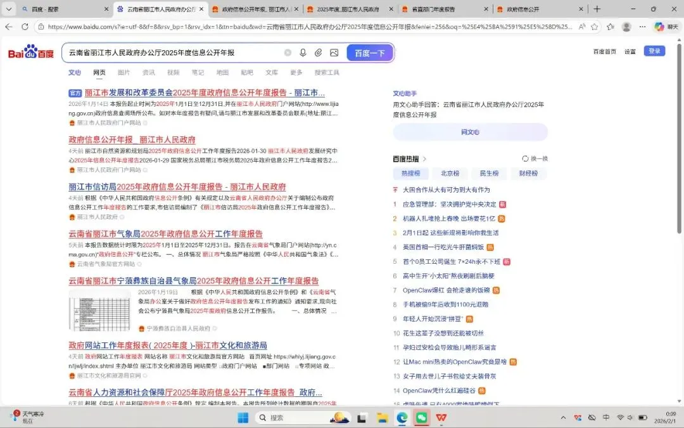Close the 百度-搜索 tab
The height and width of the screenshot is (428, 684).
pos(106,9)
